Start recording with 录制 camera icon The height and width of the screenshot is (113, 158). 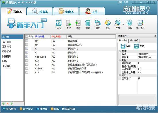(98, 24)
